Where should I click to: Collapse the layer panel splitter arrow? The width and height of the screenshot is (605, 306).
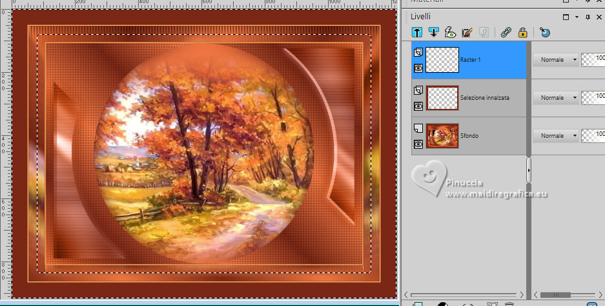click(x=529, y=169)
